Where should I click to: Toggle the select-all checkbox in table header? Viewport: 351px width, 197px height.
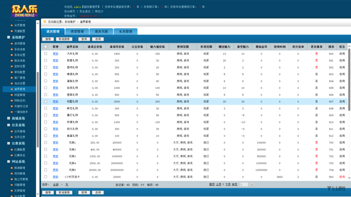tap(46, 47)
